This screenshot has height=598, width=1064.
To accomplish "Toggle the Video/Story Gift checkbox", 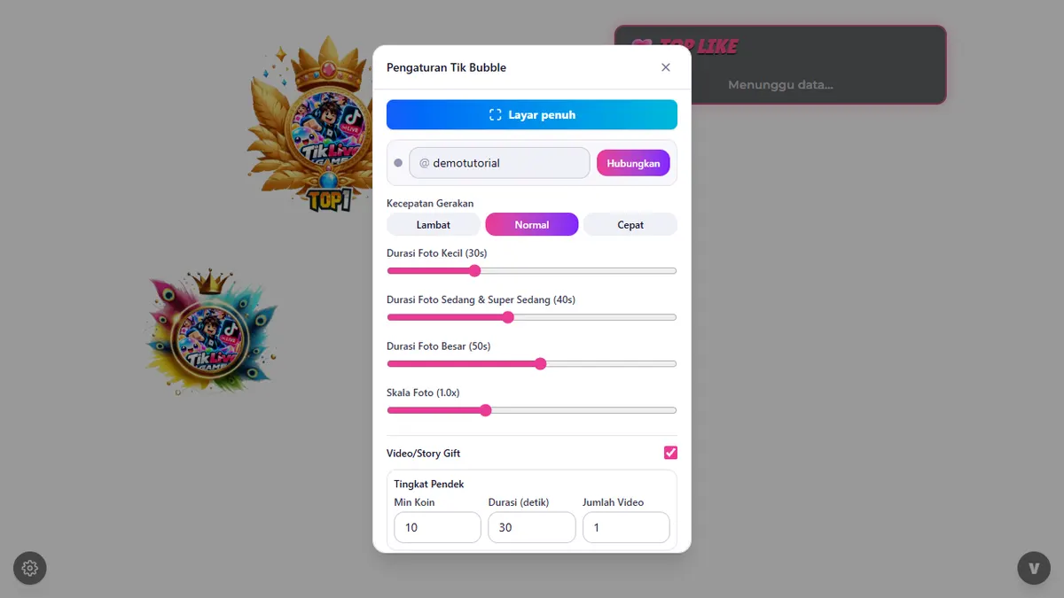I will pos(670,453).
